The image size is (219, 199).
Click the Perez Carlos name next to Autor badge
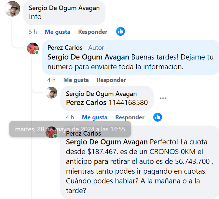[65, 48]
